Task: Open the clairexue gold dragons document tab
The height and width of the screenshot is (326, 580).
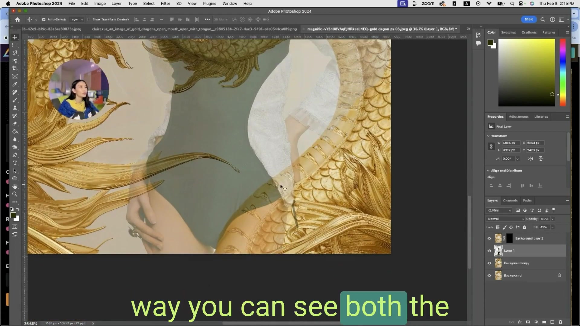Action: pos(194,29)
